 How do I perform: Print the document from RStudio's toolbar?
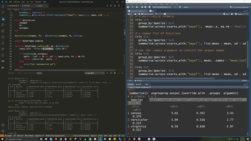[149, 7]
